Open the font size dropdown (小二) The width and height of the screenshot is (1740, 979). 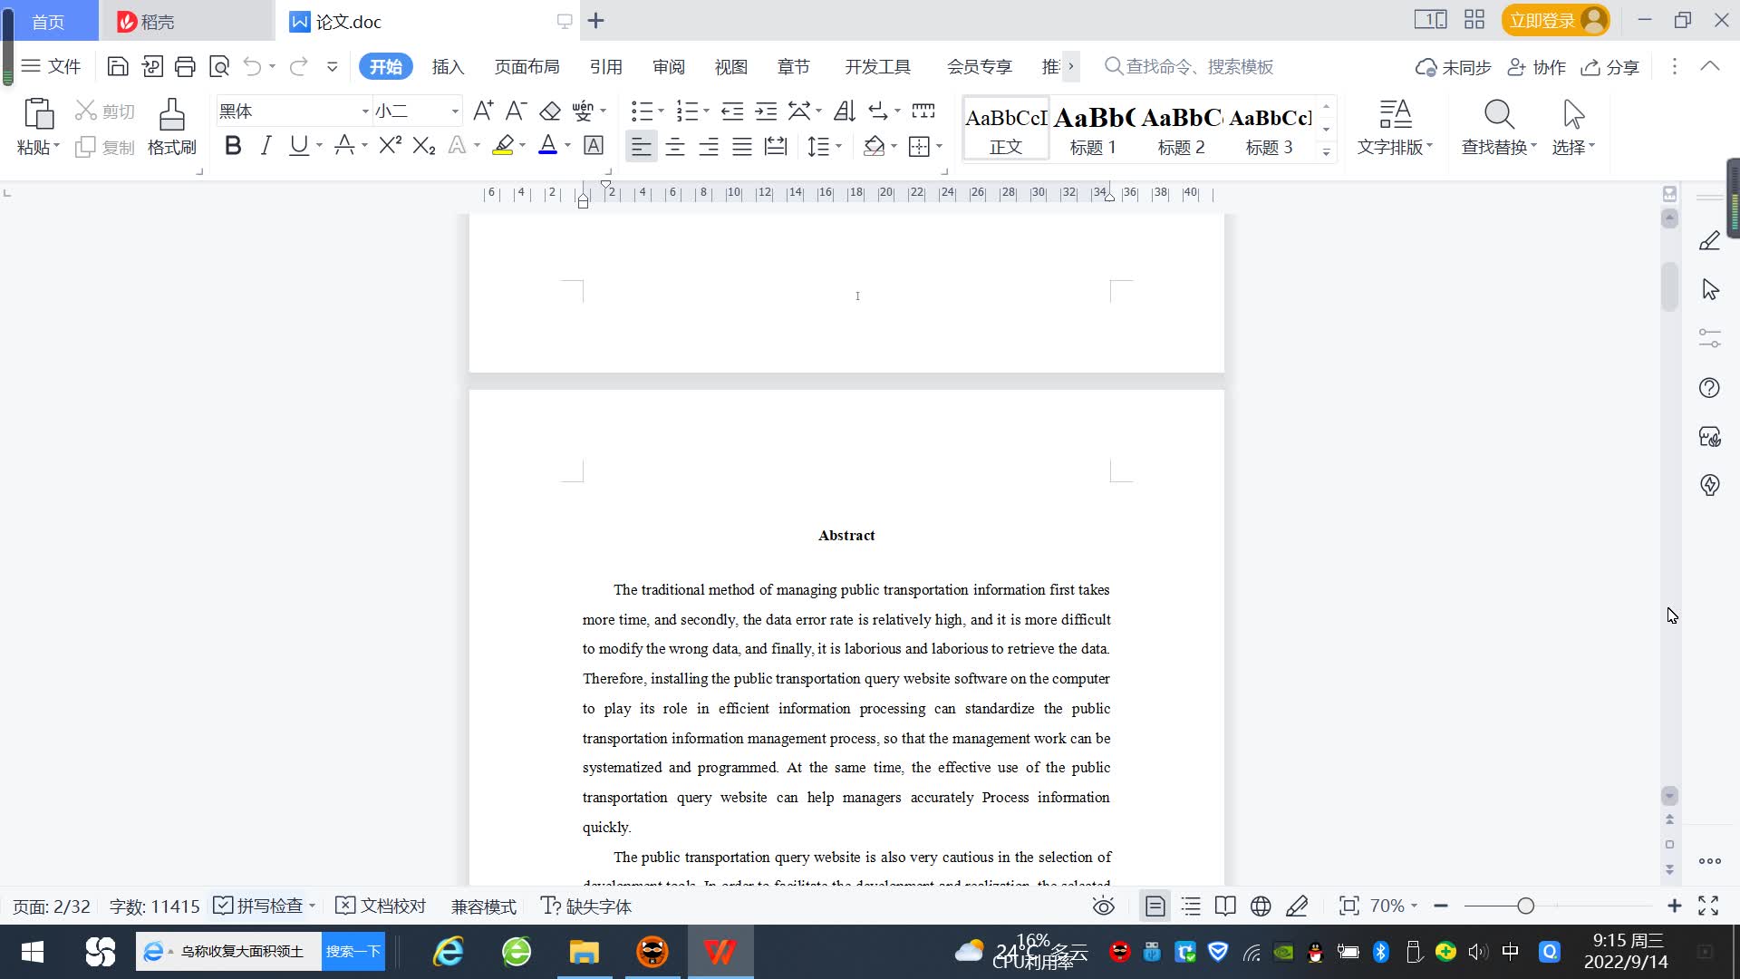(x=455, y=111)
